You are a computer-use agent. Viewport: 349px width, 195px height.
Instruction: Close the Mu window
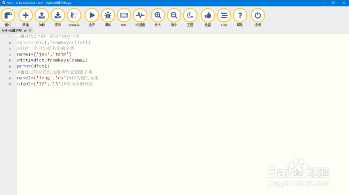[344, 3]
